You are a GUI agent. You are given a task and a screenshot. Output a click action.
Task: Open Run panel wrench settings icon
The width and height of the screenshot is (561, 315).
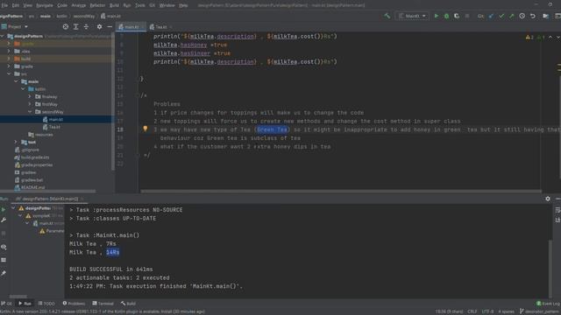pyautogui.click(x=4, y=220)
